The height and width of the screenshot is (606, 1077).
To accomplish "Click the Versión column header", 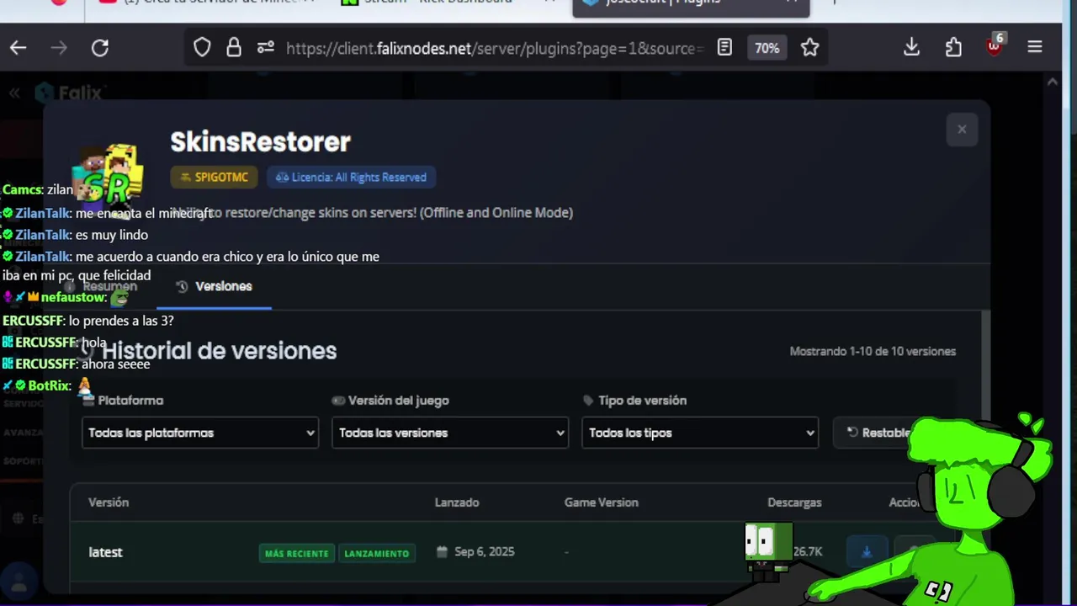I will tap(109, 502).
